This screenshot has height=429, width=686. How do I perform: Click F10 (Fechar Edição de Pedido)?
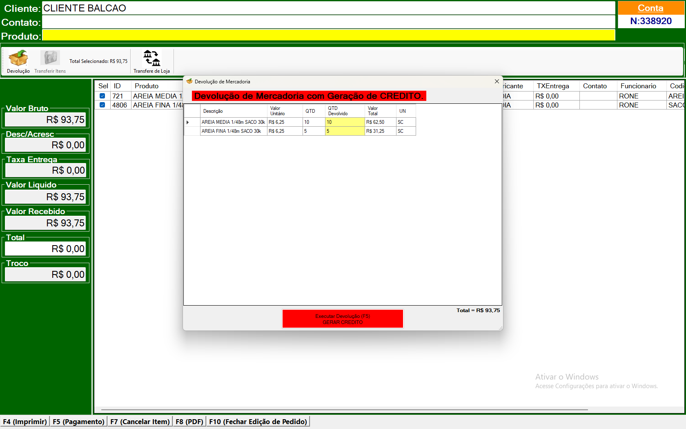pyautogui.click(x=258, y=422)
